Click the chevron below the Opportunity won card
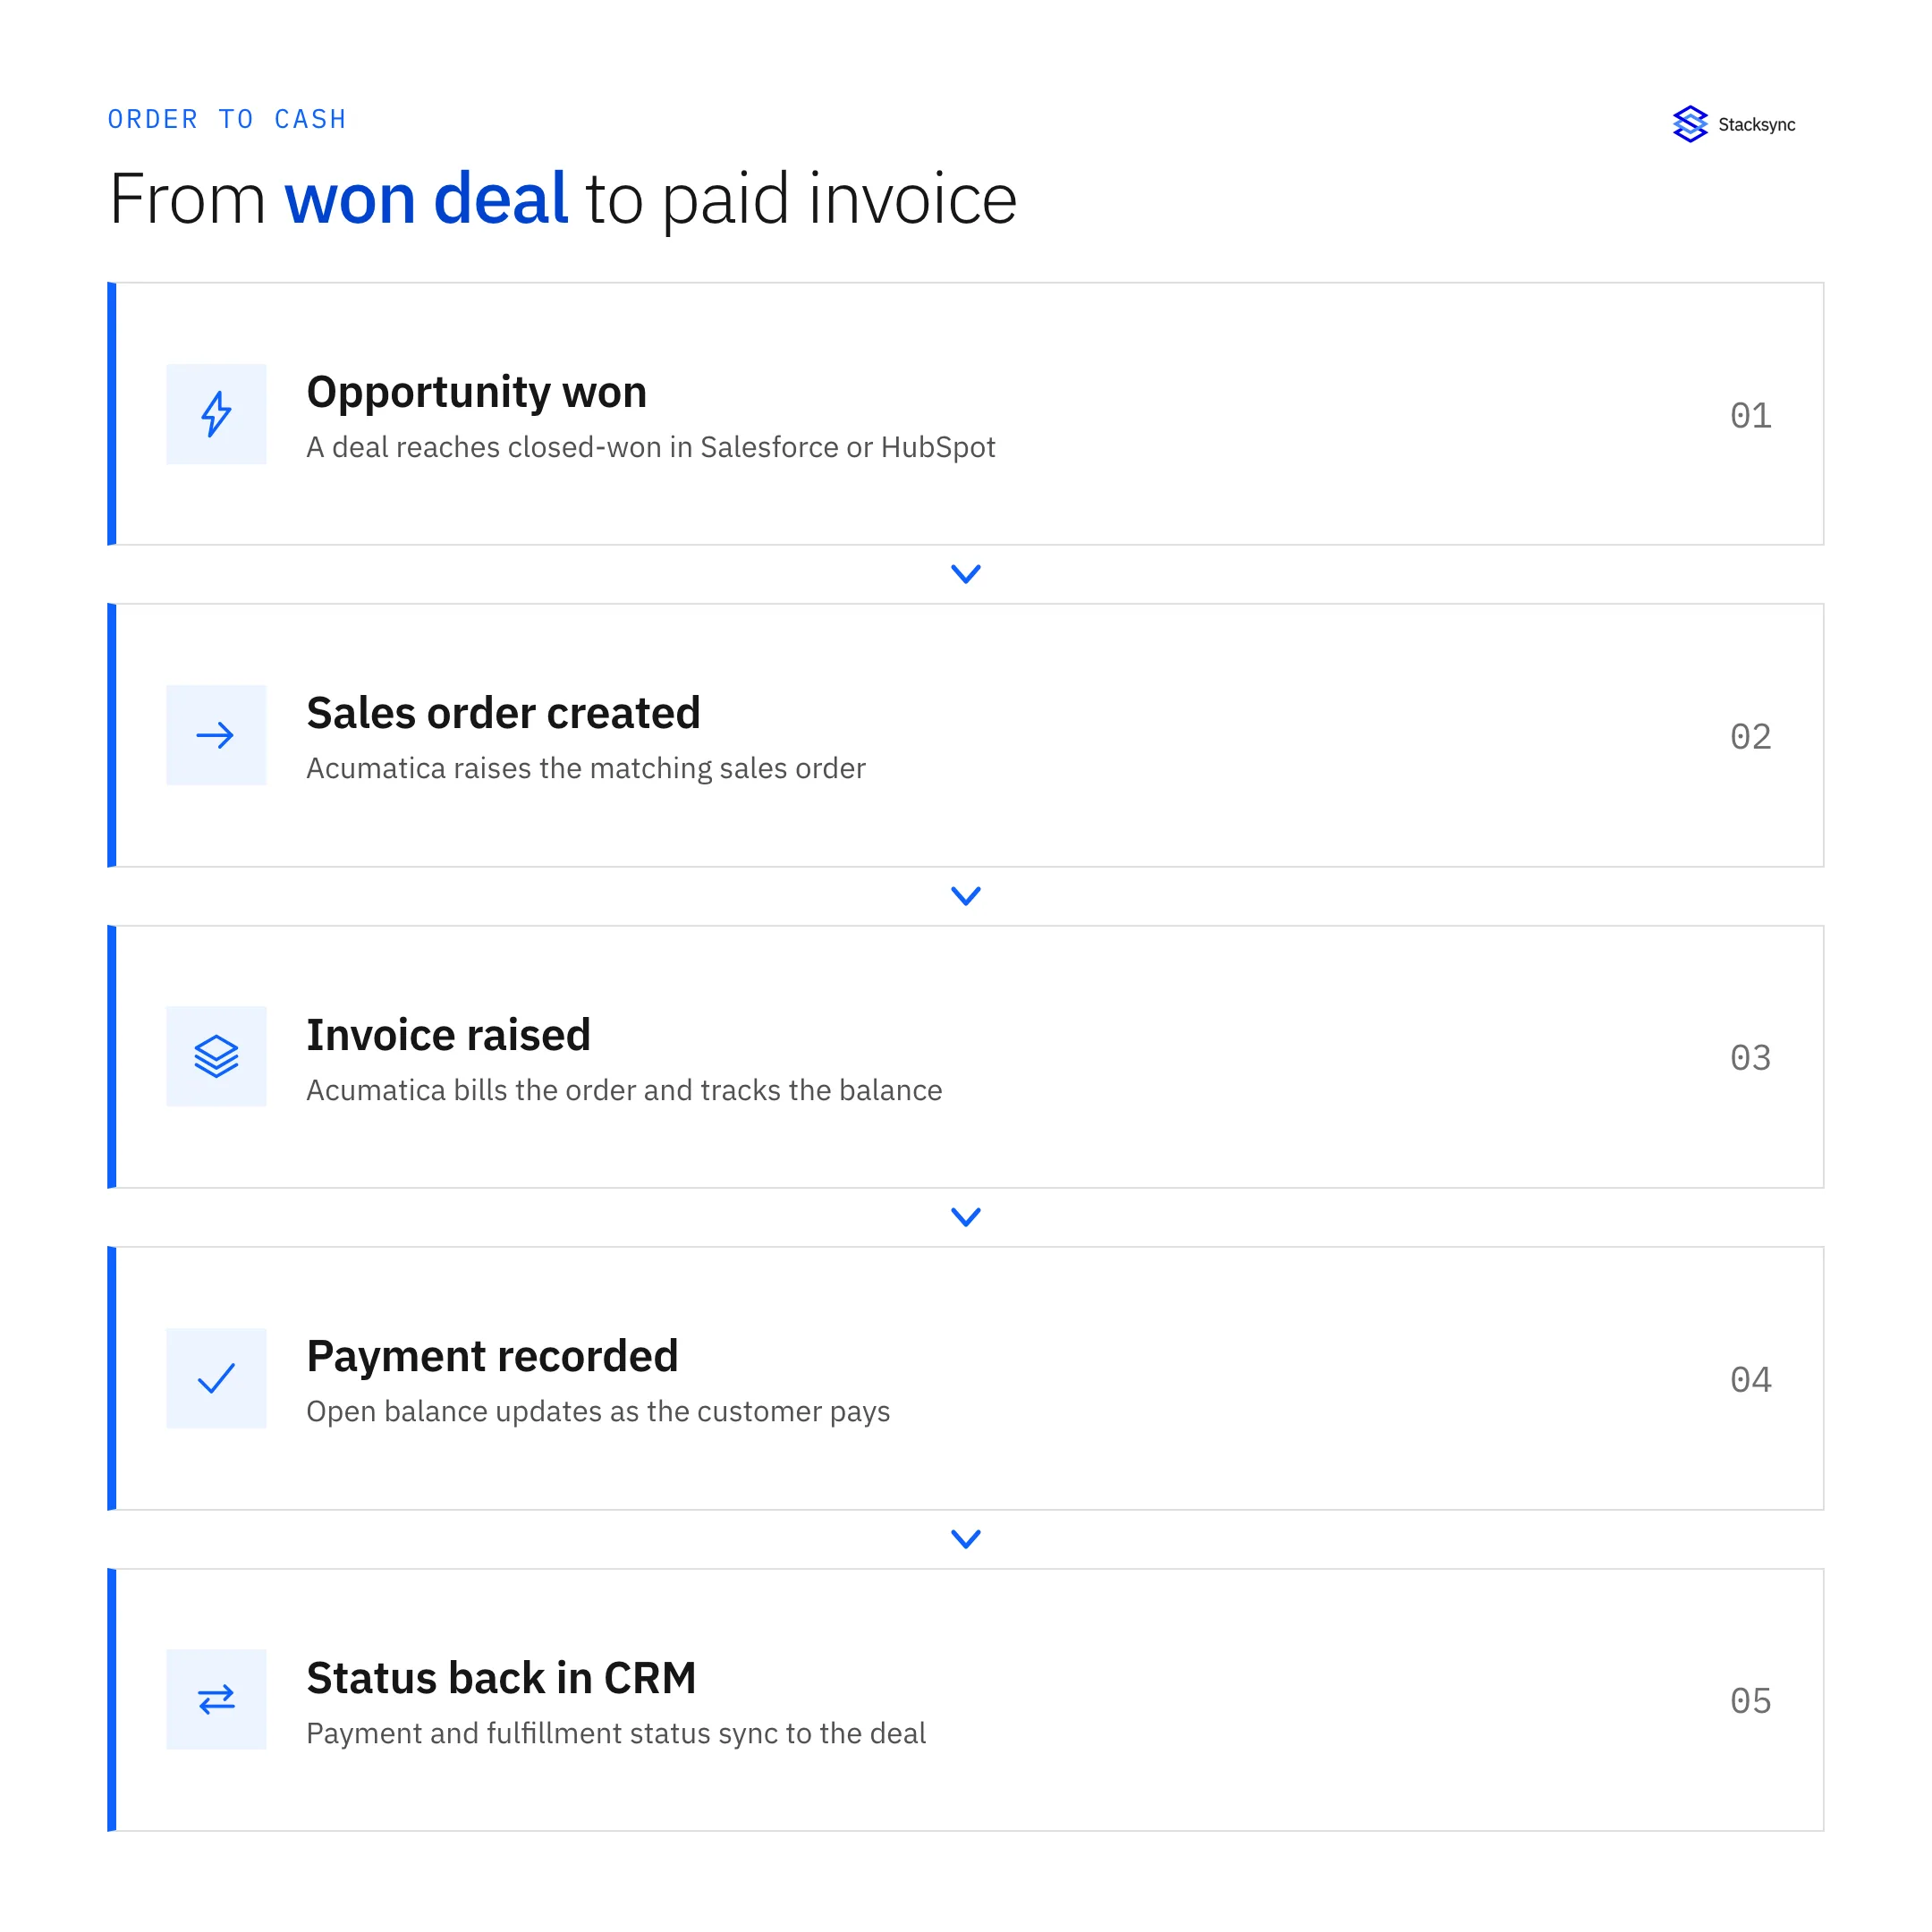1932x1932 pixels. click(965, 574)
